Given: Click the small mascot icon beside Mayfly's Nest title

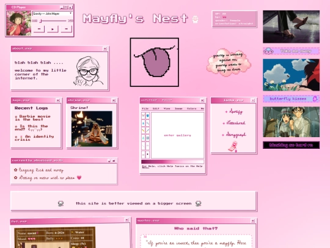Looking at the screenshot, I should point(196,19).
